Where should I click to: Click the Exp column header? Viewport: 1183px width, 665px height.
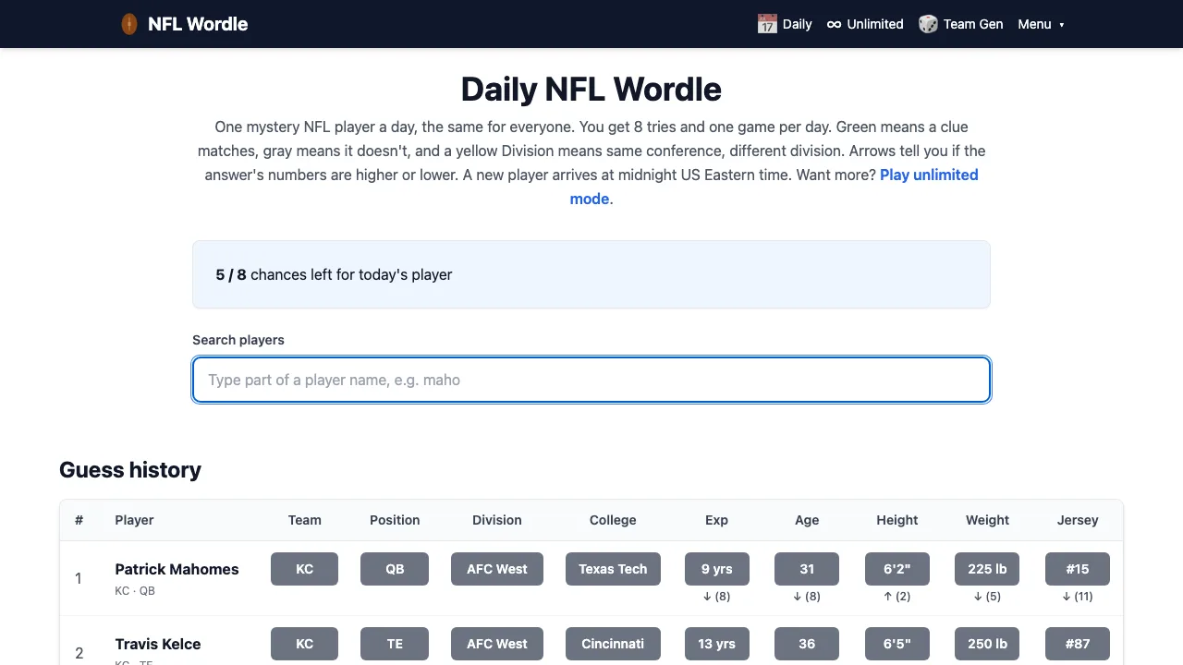click(716, 520)
